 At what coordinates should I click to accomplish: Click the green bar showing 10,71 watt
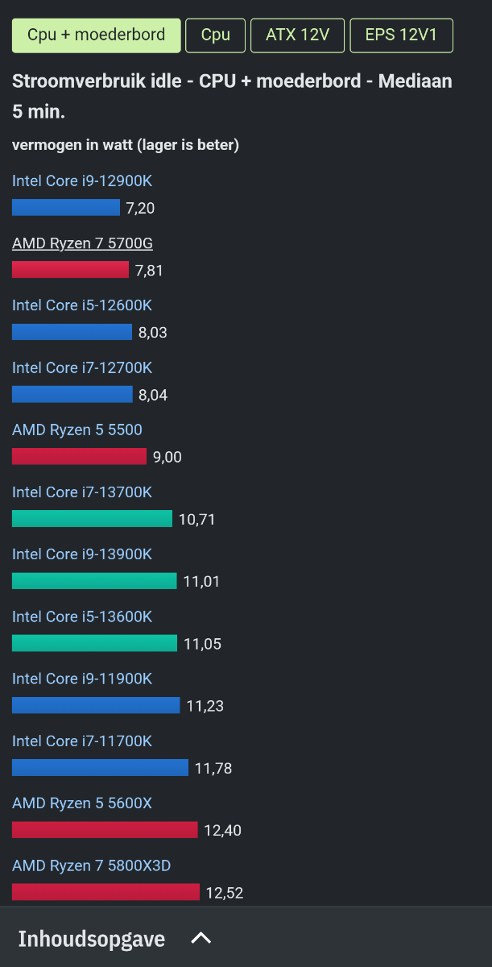(92, 519)
